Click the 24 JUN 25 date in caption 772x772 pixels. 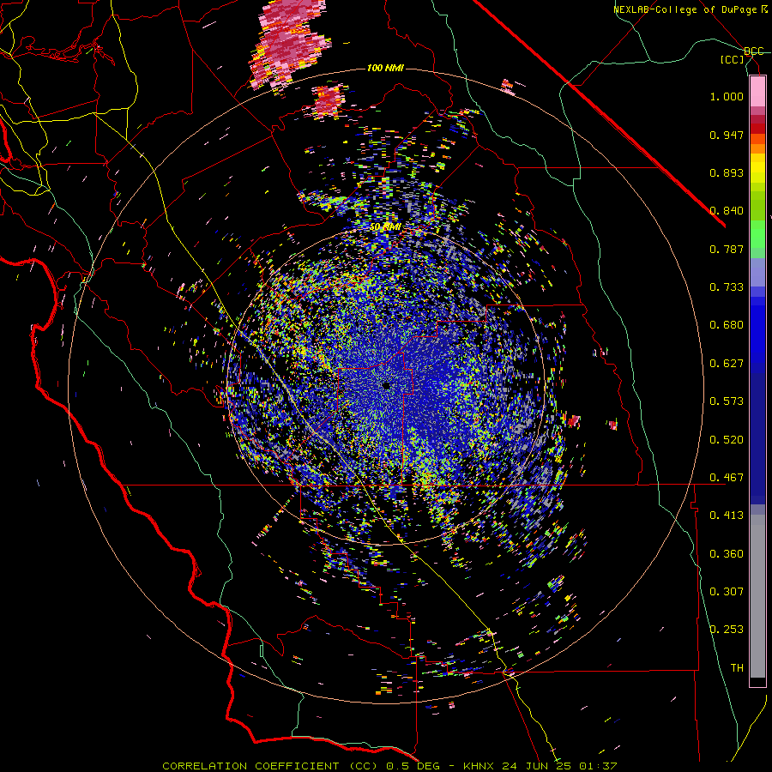[x=536, y=766]
